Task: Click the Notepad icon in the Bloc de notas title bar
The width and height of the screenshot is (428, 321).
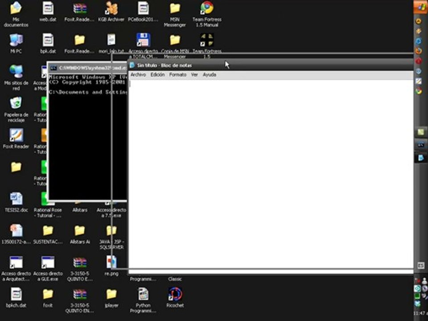Action: click(x=132, y=65)
